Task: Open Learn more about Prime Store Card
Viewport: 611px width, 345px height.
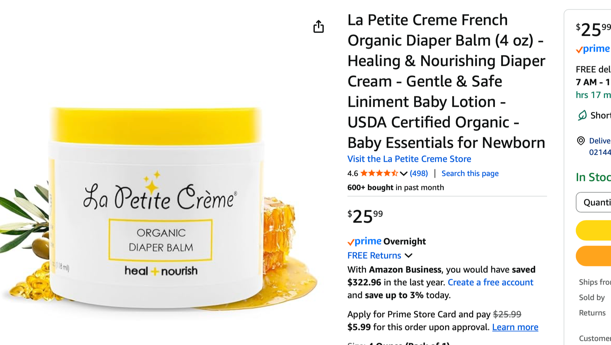Action: (x=515, y=327)
